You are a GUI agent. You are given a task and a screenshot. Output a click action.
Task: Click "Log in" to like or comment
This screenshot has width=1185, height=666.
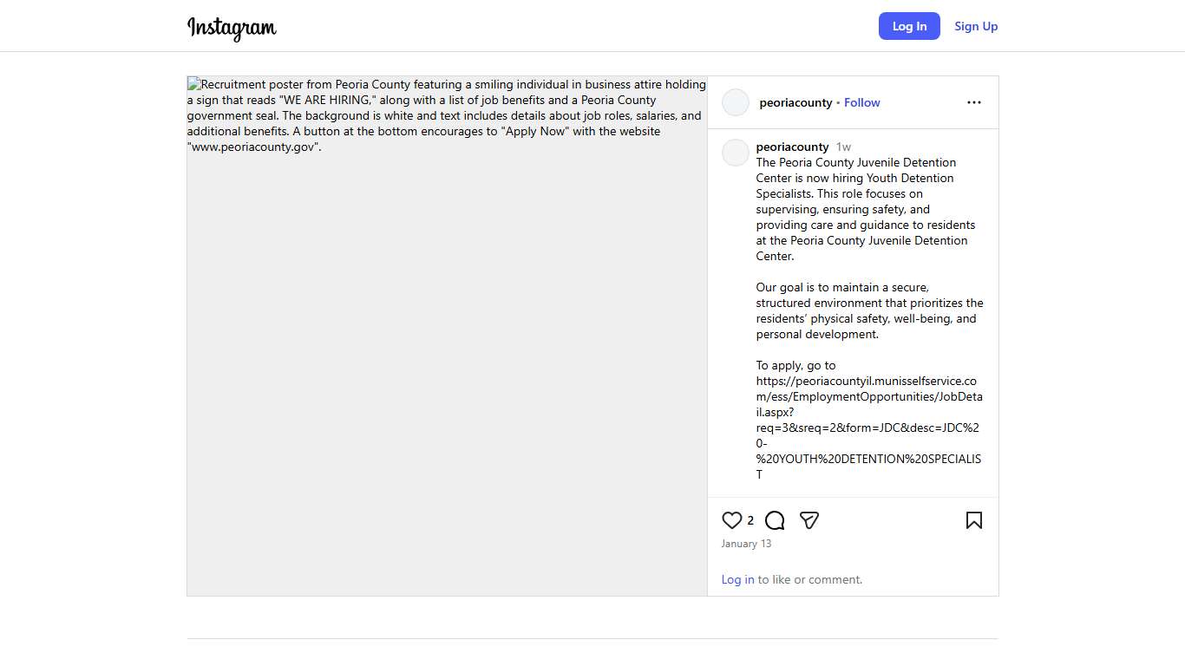click(x=737, y=579)
